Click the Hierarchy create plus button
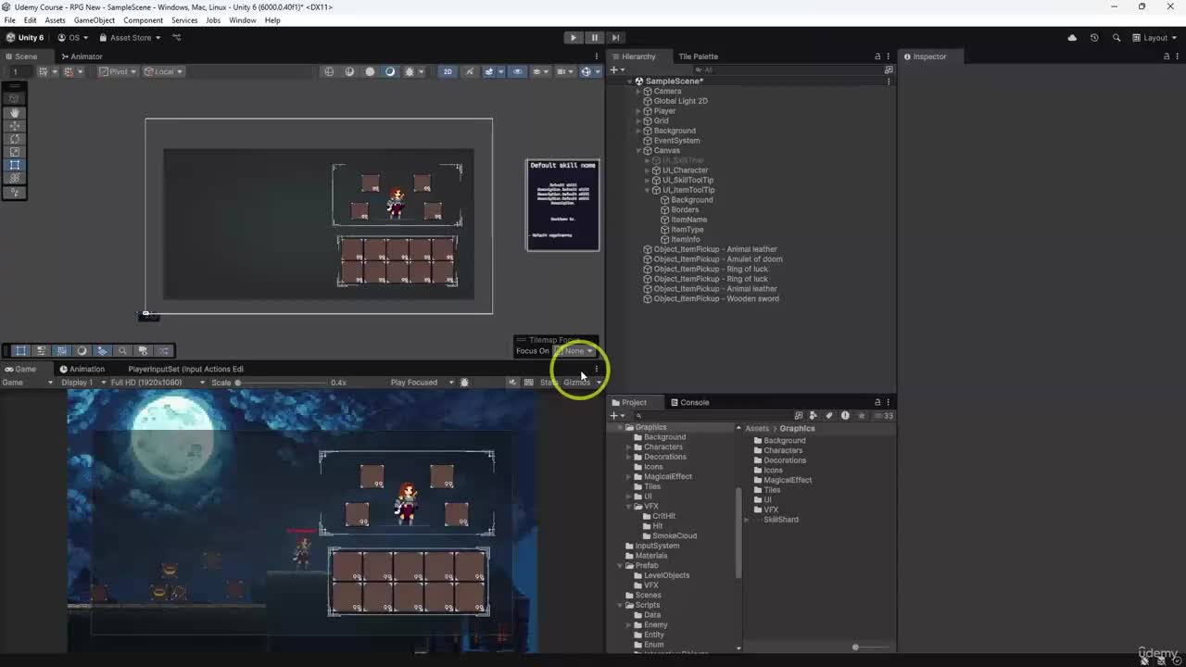The image size is (1186, 667). (x=616, y=69)
